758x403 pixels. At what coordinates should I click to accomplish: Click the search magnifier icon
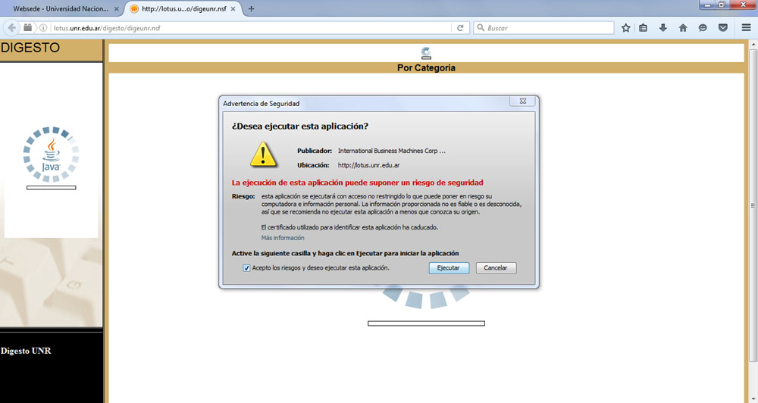481,28
